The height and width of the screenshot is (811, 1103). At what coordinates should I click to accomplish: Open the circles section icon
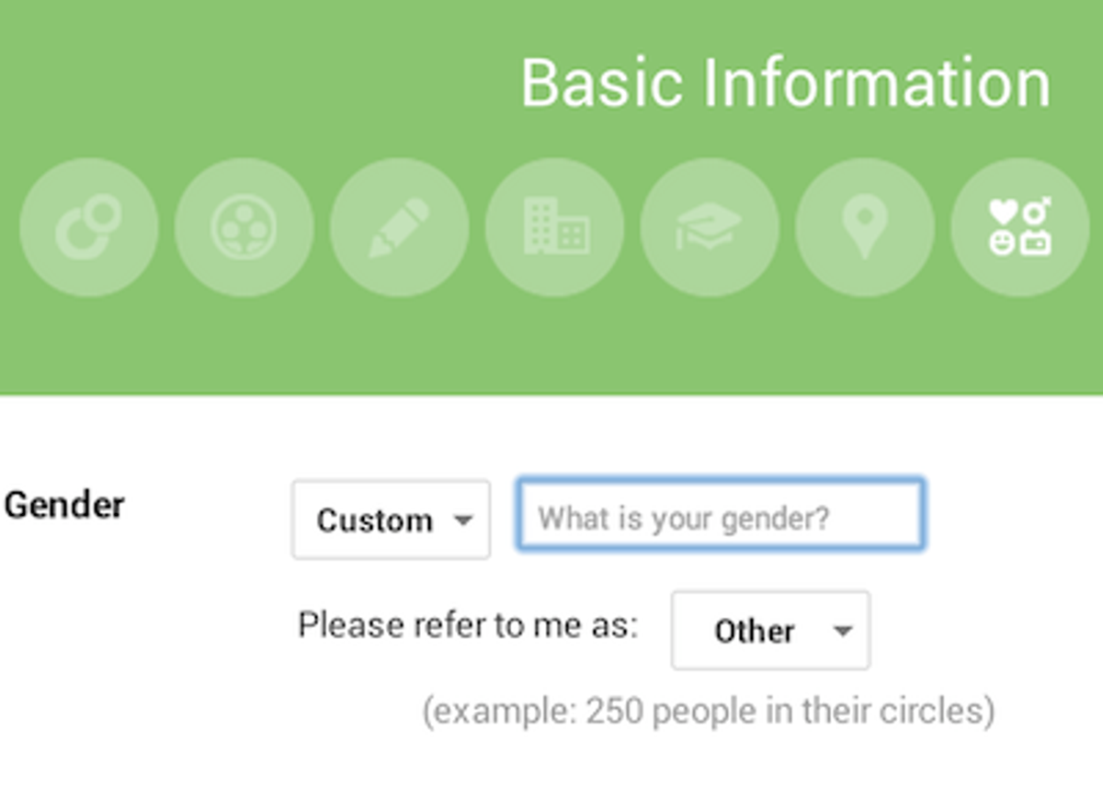(88, 227)
